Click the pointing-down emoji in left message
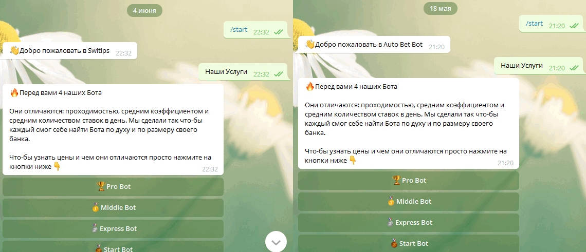586x252 pixels. [57, 166]
